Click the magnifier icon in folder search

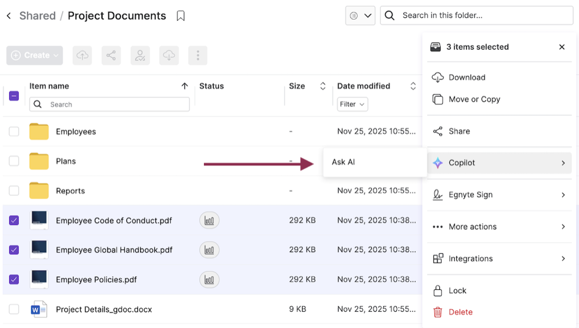click(x=389, y=16)
